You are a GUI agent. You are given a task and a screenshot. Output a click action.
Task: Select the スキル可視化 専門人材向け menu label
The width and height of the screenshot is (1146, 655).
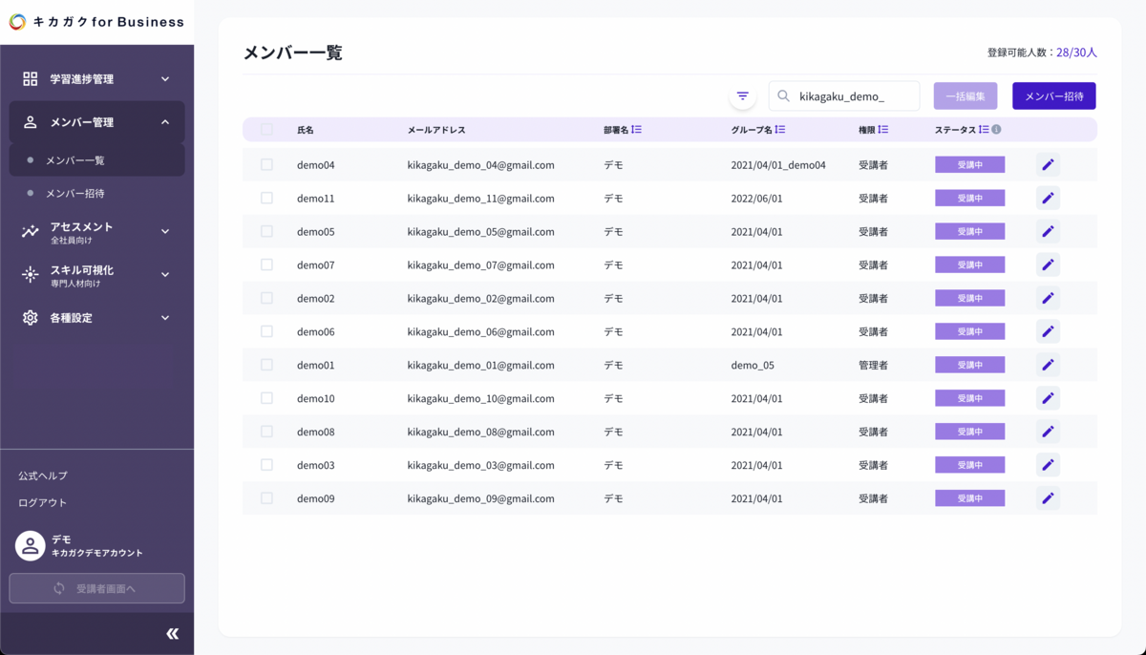(x=81, y=276)
